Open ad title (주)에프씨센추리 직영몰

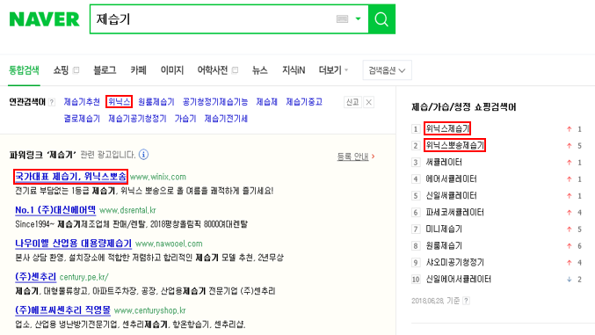coord(62,310)
